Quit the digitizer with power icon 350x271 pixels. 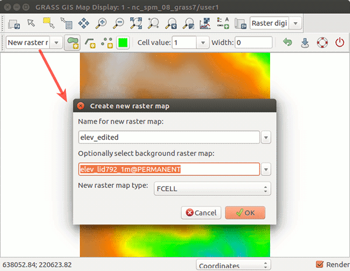(x=339, y=43)
